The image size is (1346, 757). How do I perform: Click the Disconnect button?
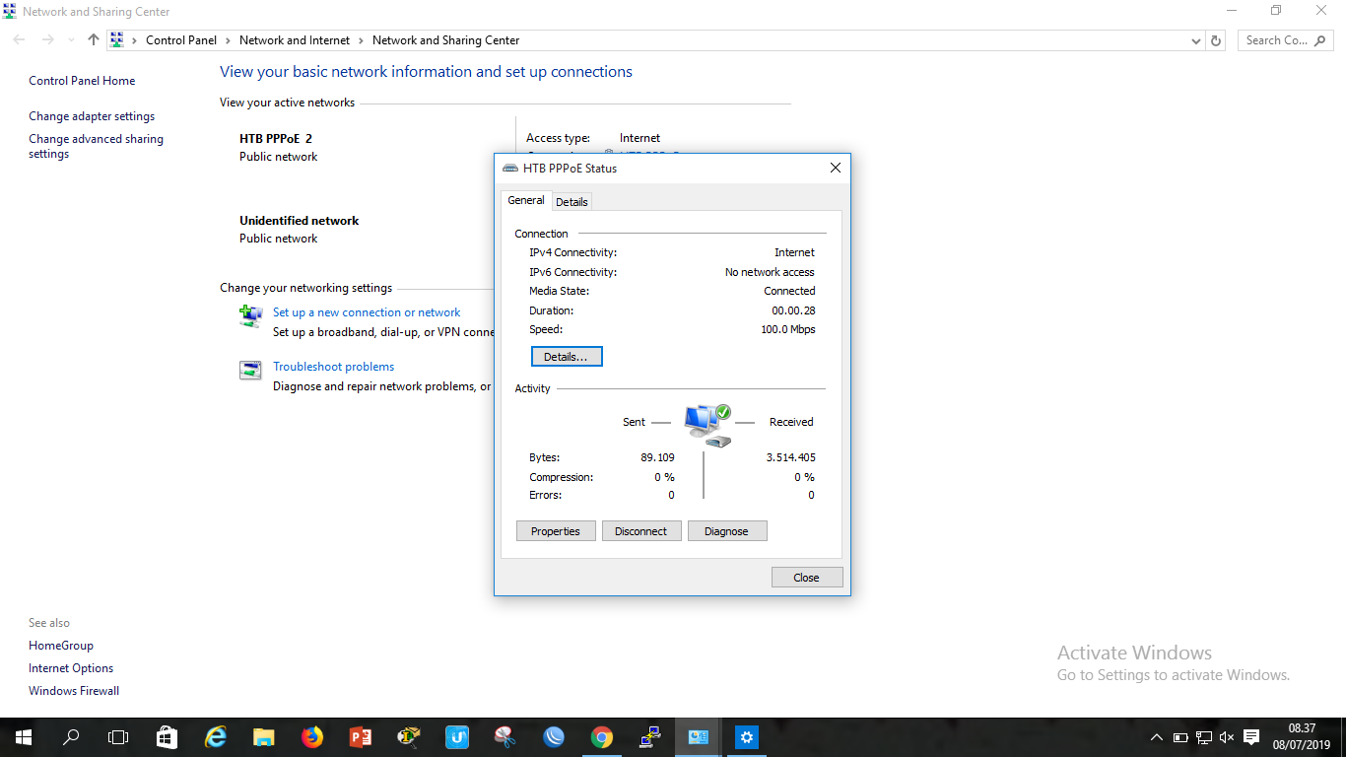point(641,530)
